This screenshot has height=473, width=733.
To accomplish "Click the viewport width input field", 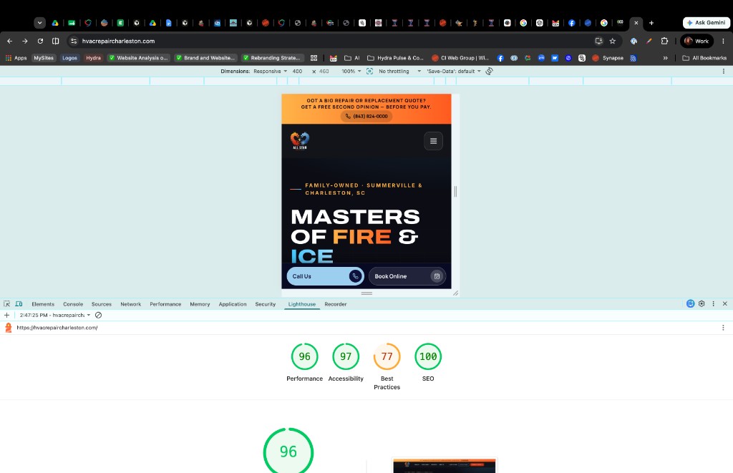I will click(298, 71).
